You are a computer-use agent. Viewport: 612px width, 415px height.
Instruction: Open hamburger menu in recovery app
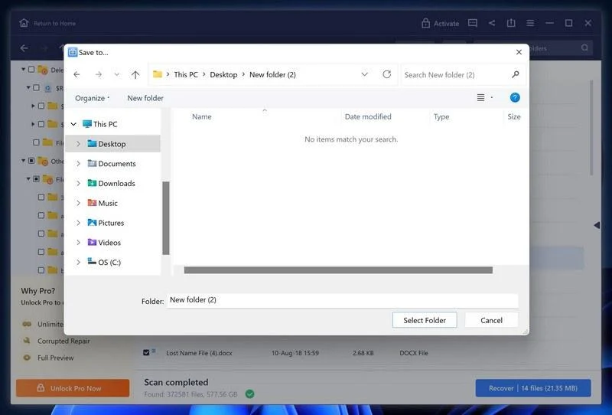(530, 23)
